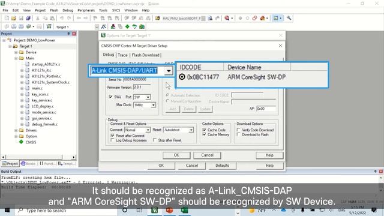The image size is (384, 216).
Task: Open the Port SW dropdown
Action: pos(148,97)
